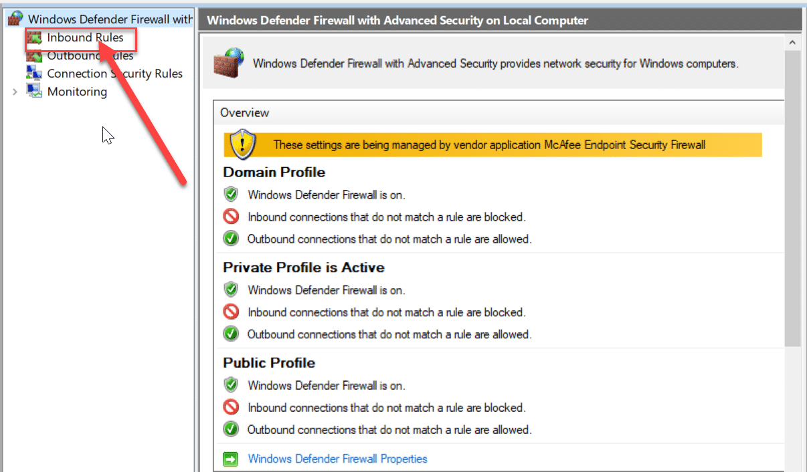The height and width of the screenshot is (472, 807).
Task: Click the firewall globe icon in header banner
Action: pyautogui.click(x=226, y=63)
